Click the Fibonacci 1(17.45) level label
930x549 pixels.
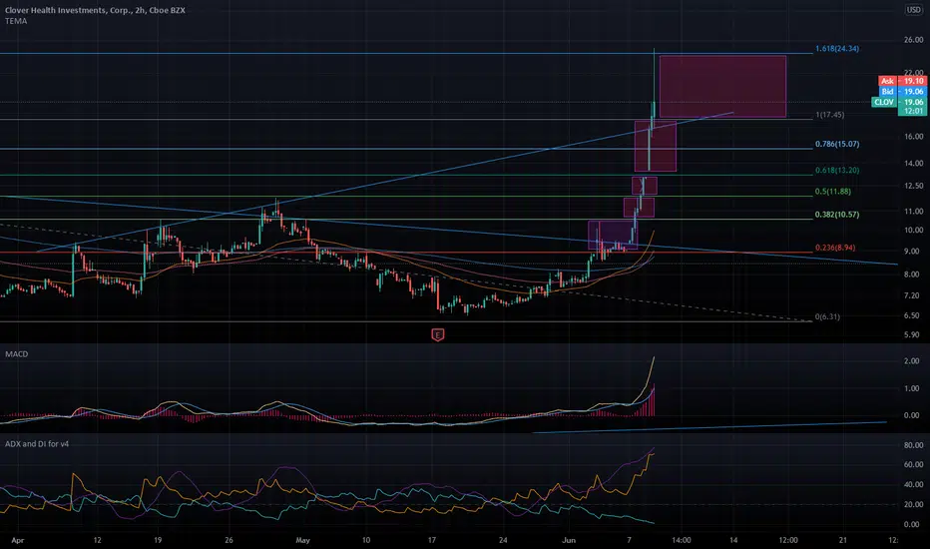pyautogui.click(x=830, y=115)
